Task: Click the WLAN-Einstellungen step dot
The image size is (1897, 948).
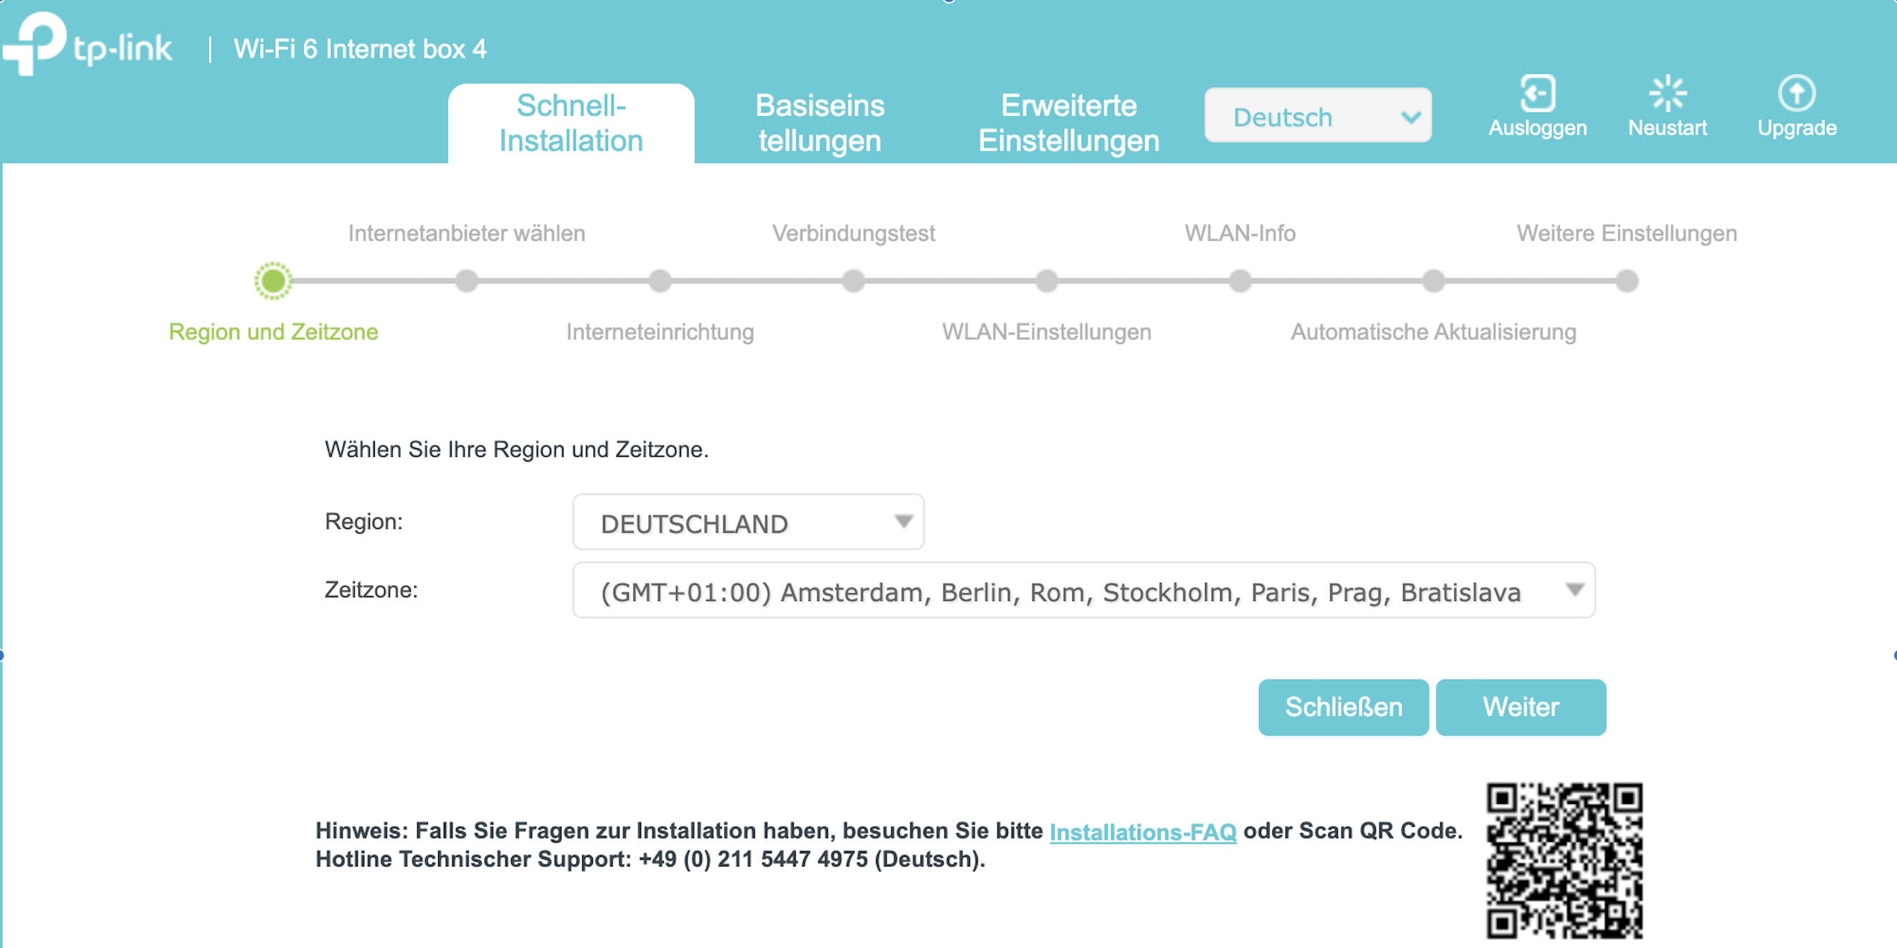Action: coord(1047,280)
